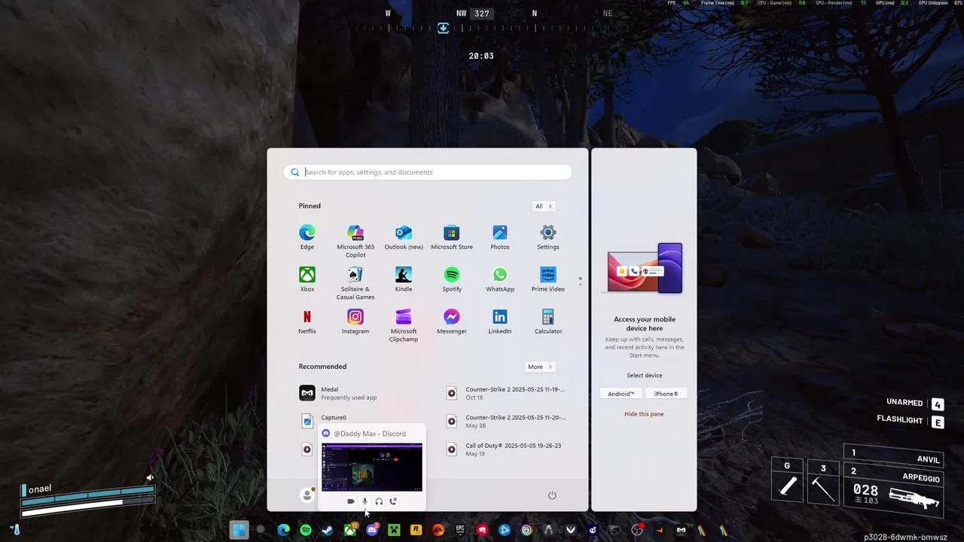Open Minecraft from the taskbar
This screenshot has width=964, height=542.
[394, 530]
